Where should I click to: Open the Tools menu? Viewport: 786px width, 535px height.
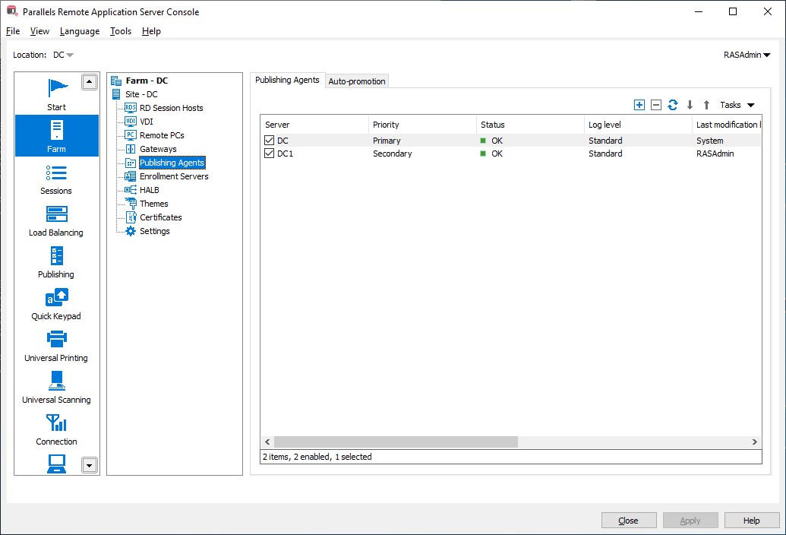121,31
